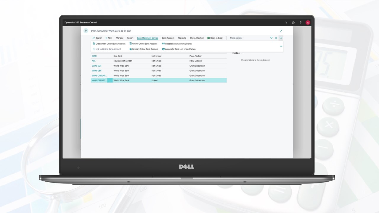This screenshot has width=379, height=213.
Task: Choose Automatic Bank Statement Import Setup
Action: (179, 49)
